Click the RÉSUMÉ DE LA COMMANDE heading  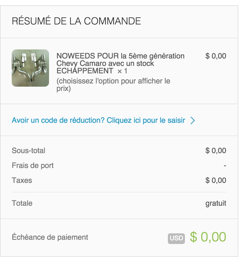[x=76, y=21]
